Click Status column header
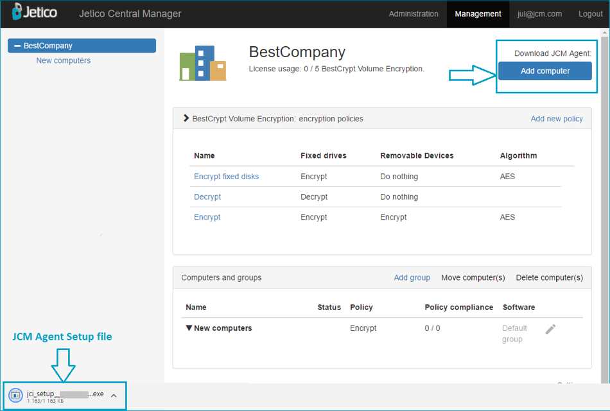This screenshot has width=610, height=411. tap(329, 308)
